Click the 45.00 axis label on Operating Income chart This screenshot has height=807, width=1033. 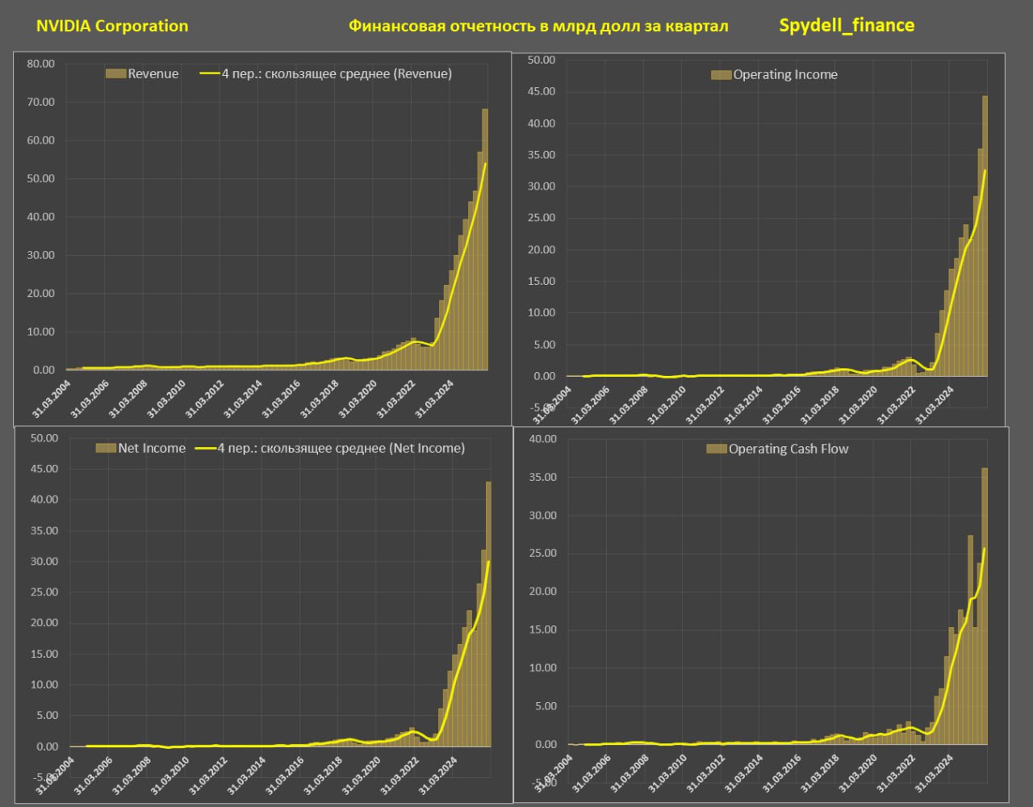pyautogui.click(x=540, y=91)
